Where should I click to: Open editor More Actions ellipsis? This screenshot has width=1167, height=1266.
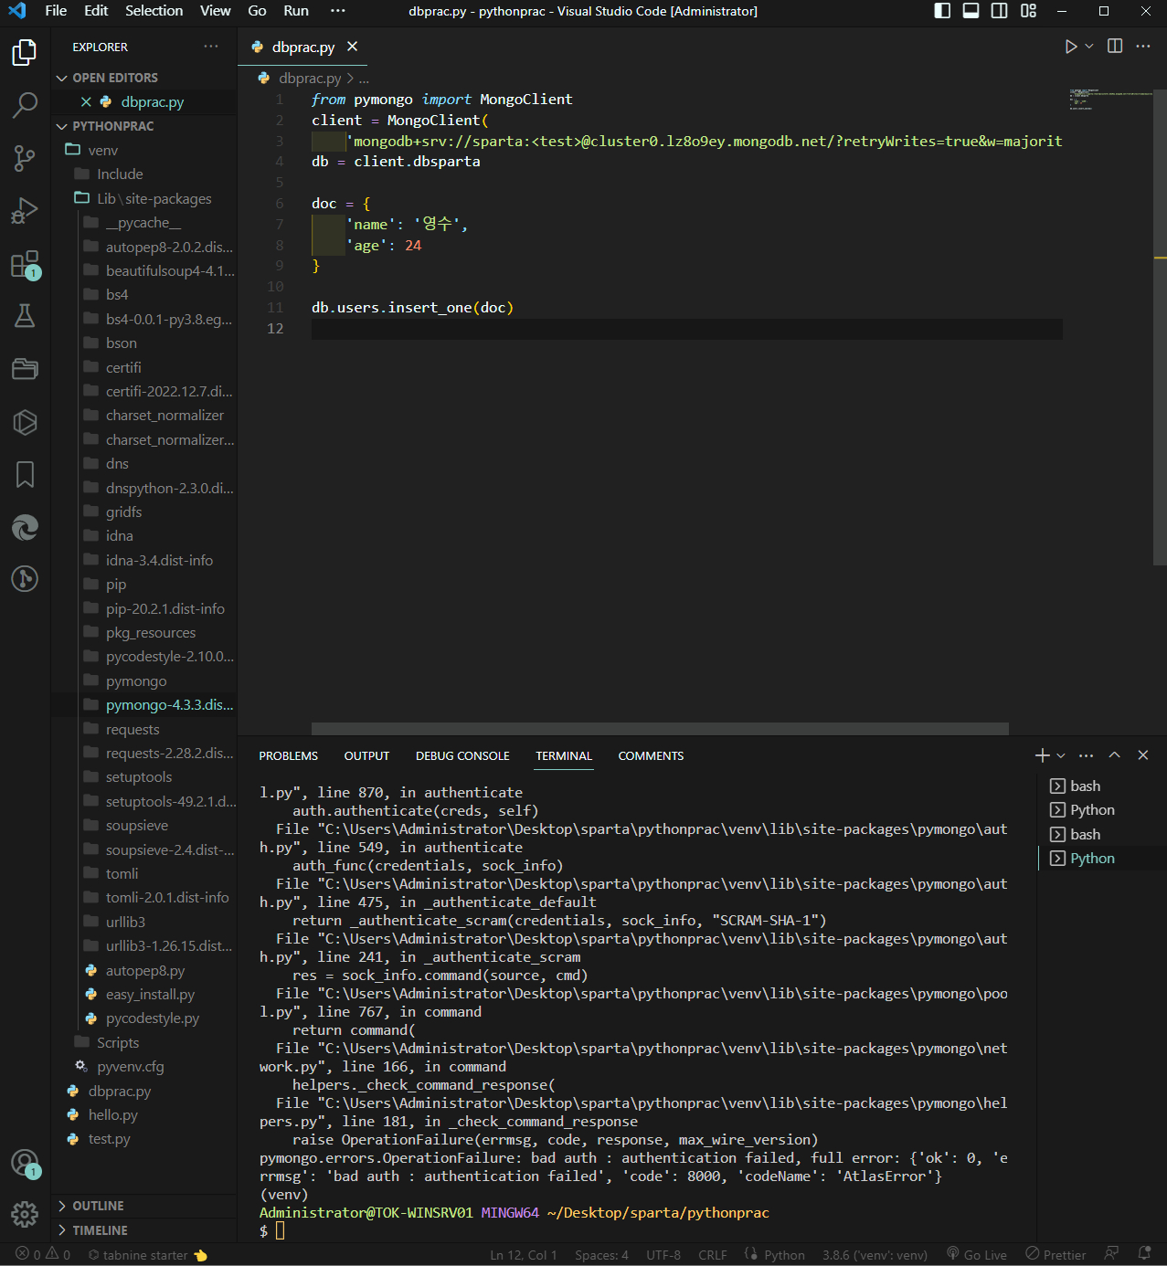[1143, 47]
